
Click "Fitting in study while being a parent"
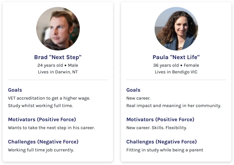165,150
